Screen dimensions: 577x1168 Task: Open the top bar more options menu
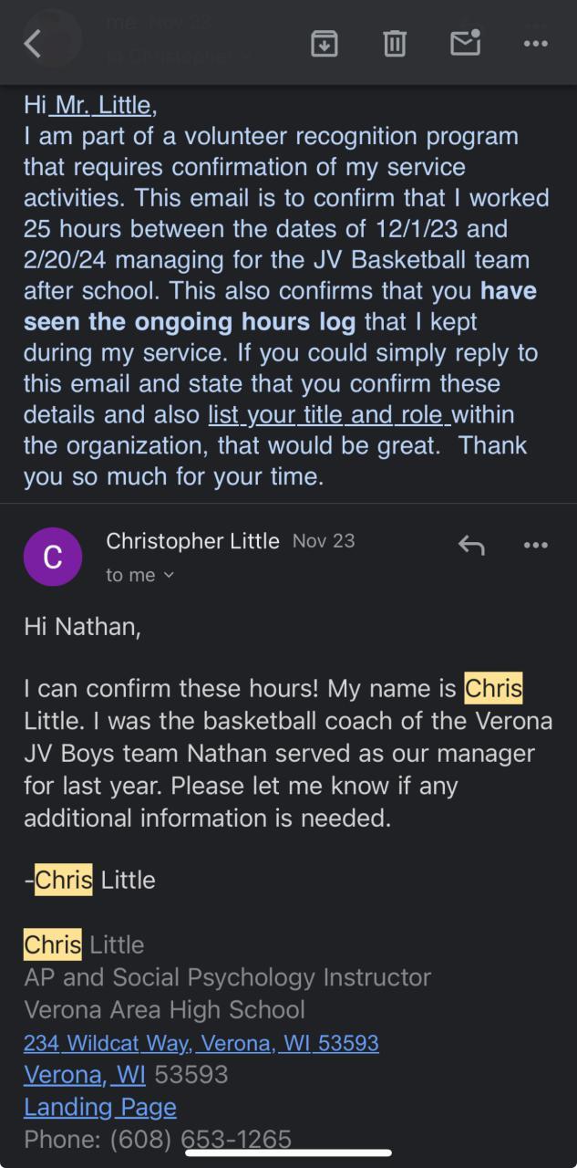coord(535,43)
